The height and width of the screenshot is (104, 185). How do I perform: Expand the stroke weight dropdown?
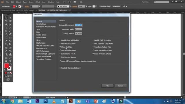40,6
